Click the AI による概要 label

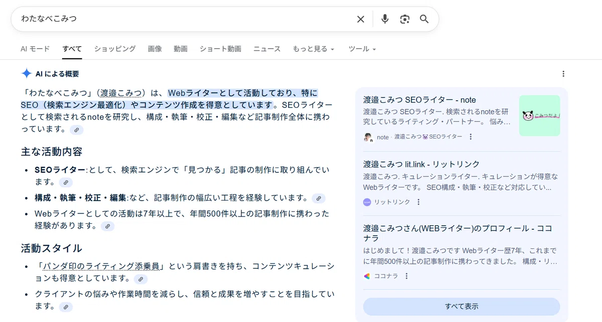pyautogui.click(x=57, y=74)
